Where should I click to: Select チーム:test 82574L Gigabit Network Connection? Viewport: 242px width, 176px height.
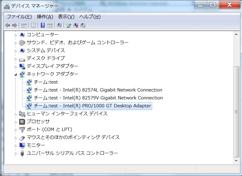[x=98, y=90]
